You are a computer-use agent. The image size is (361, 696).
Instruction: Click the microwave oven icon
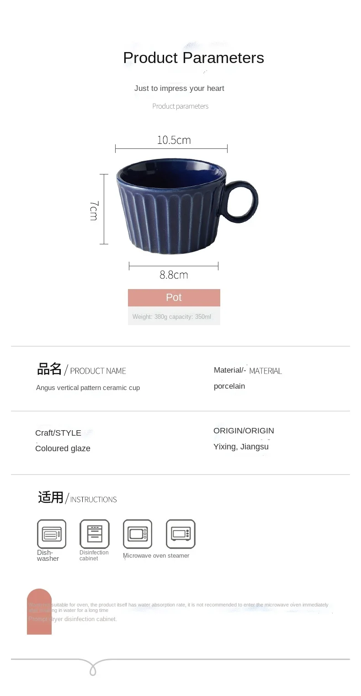[138, 534]
